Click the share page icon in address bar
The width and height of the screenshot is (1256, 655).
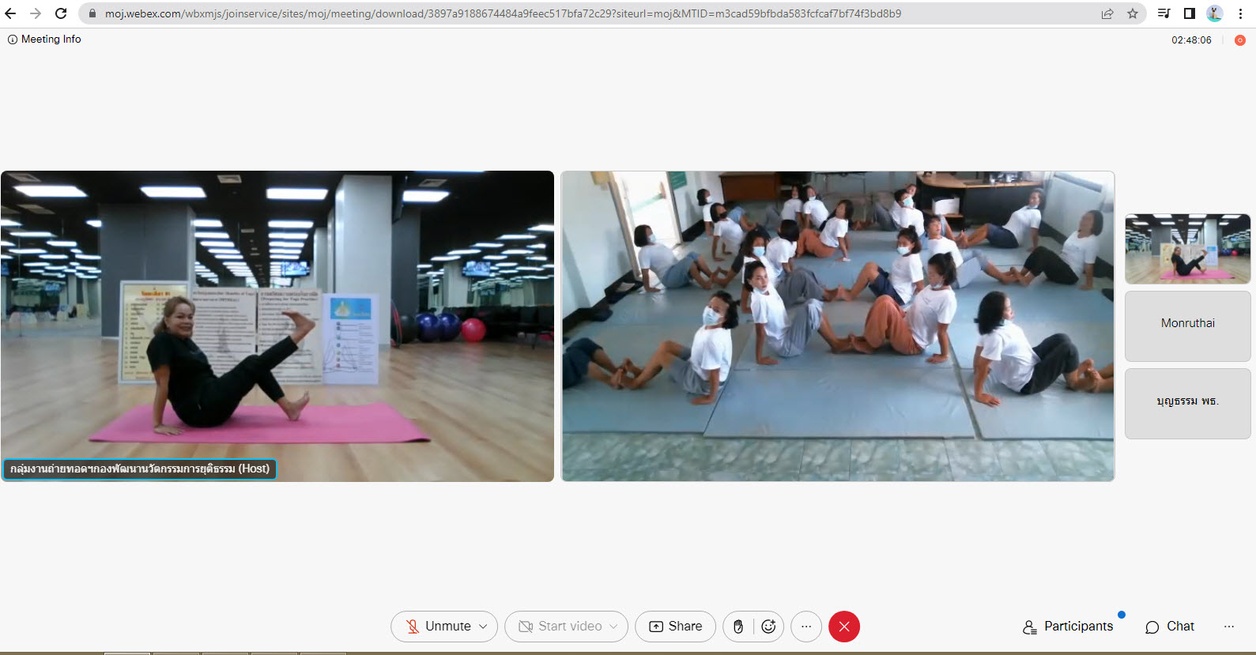[1107, 13]
